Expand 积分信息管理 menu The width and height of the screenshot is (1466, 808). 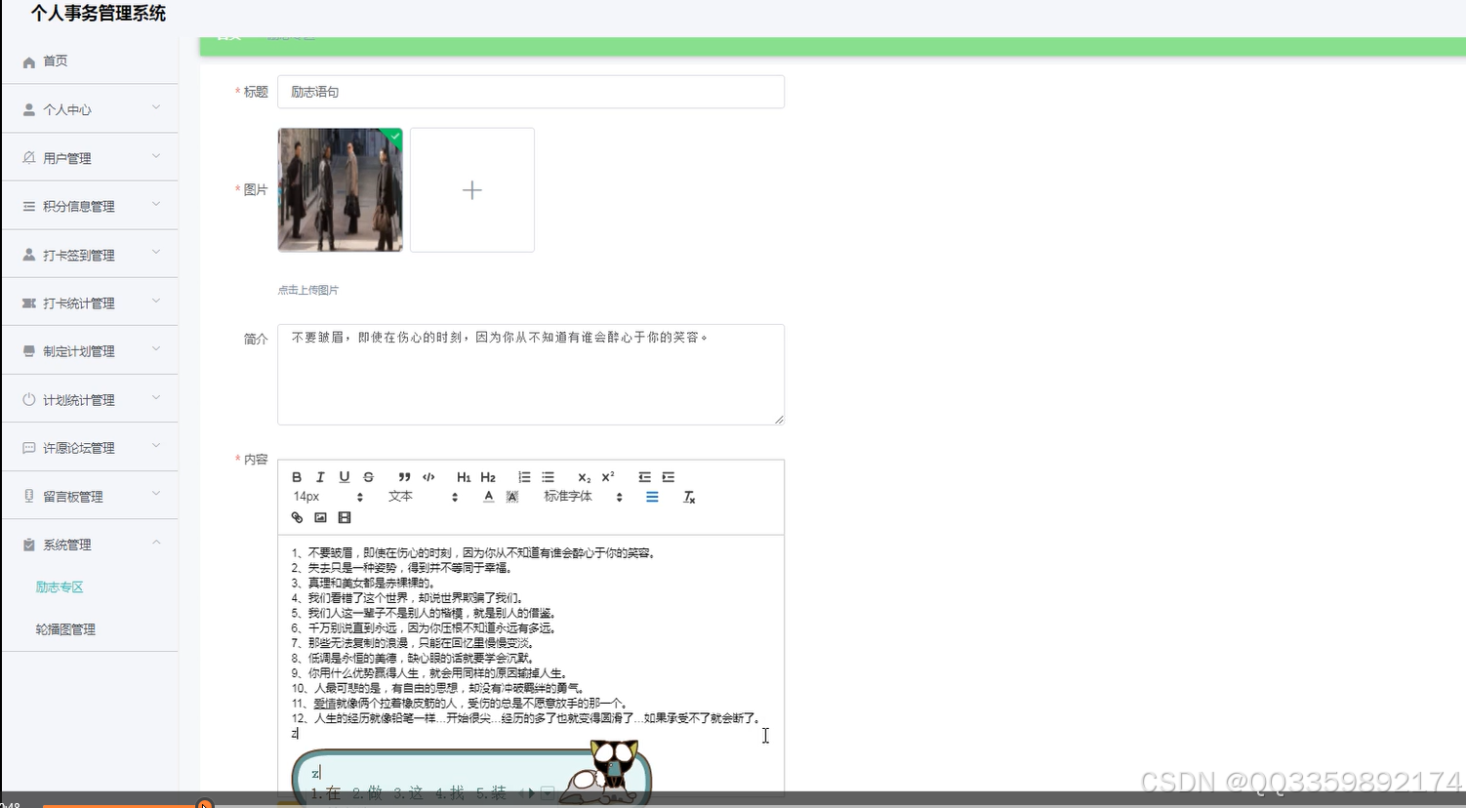[x=90, y=206]
